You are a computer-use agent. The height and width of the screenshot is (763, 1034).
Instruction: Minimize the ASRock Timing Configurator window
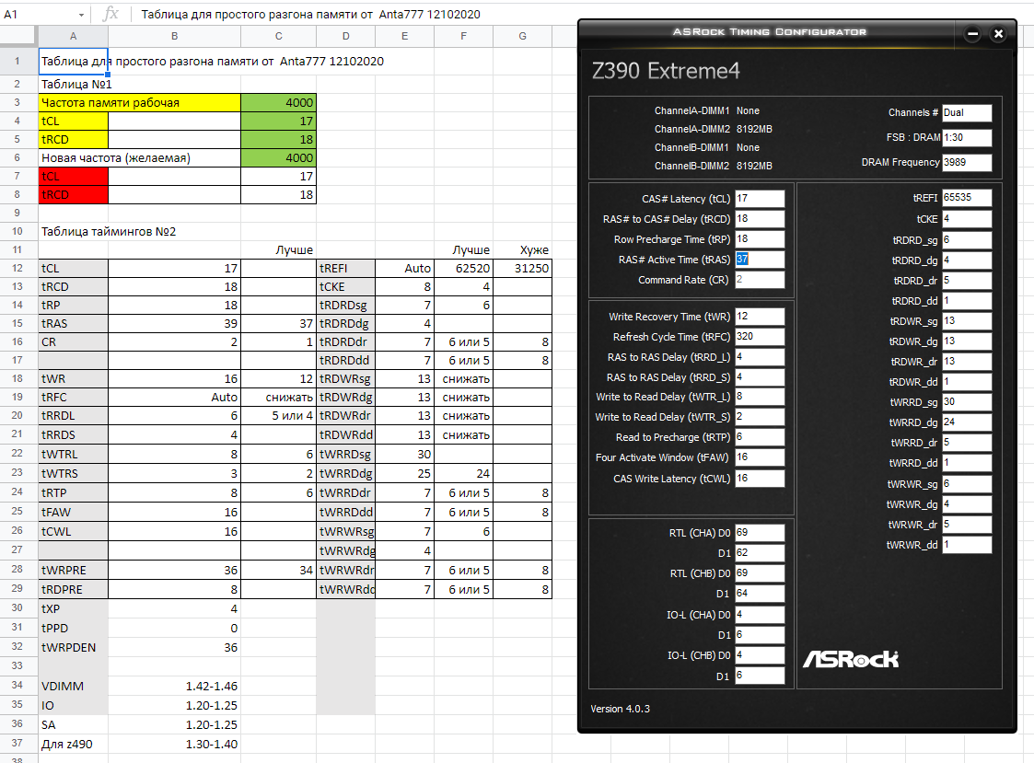point(972,34)
